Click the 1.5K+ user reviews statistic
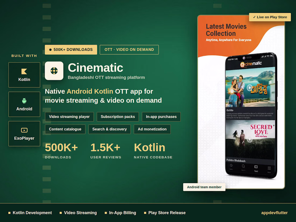Image resolution: width=296 pixels, height=222 pixels. (106, 151)
